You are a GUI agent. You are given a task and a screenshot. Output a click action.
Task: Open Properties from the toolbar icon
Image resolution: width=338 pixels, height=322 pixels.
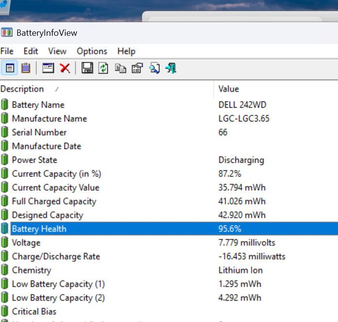(137, 68)
